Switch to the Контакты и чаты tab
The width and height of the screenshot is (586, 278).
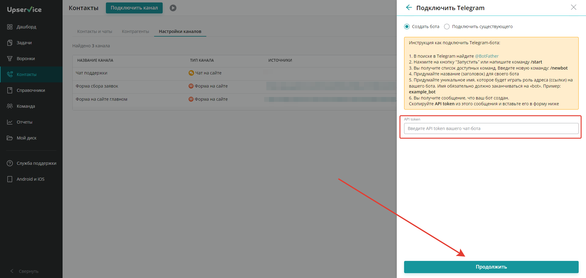coord(95,31)
